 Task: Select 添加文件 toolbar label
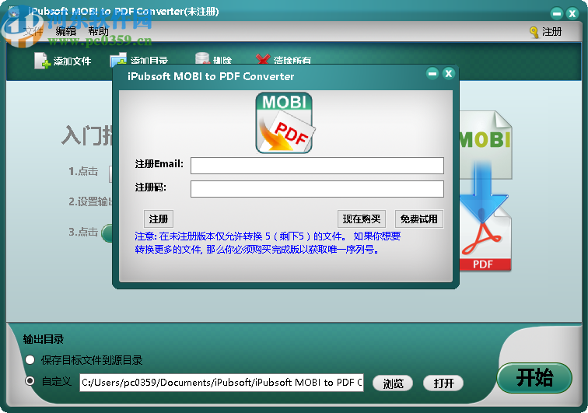(x=72, y=61)
